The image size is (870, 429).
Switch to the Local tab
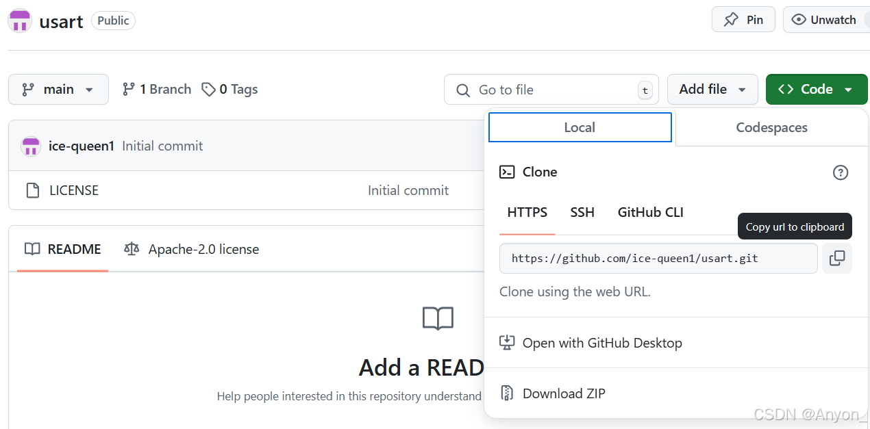[x=580, y=127]
